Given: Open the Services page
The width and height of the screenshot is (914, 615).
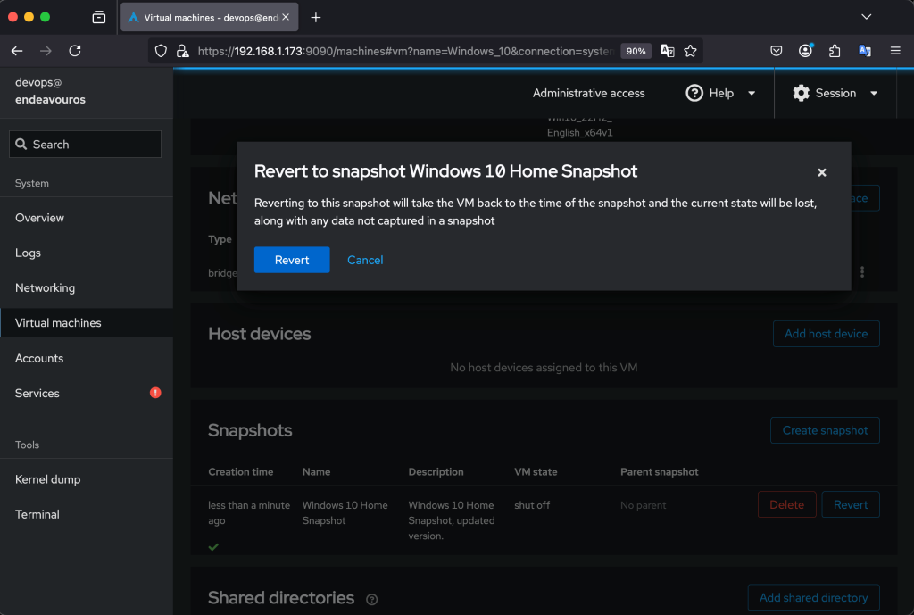Looking at the screenshot, I should click(x=87, y=394).
